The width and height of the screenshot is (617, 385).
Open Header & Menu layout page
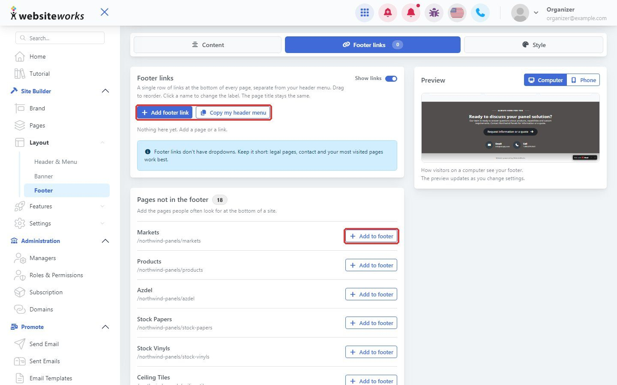coord(56,162)
